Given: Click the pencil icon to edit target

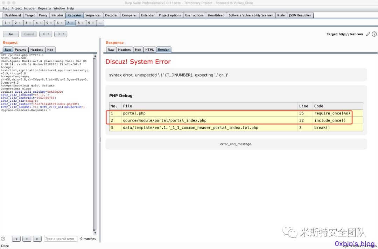Looking at the screenshot, I should [x=368, y=34].
